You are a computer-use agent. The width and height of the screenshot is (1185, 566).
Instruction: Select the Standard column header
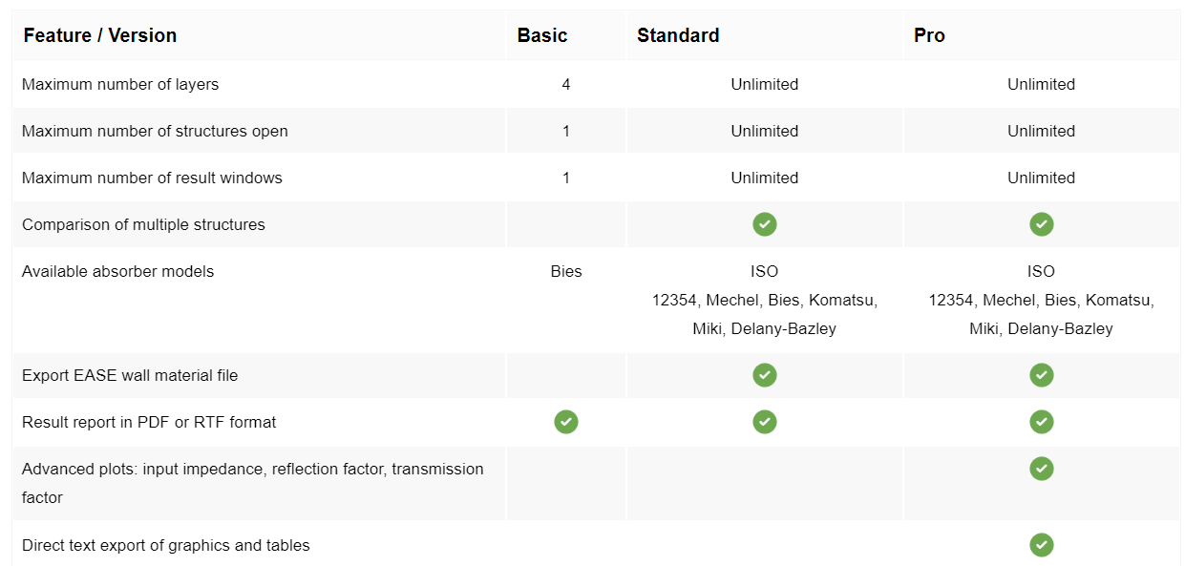pos(678,35)
